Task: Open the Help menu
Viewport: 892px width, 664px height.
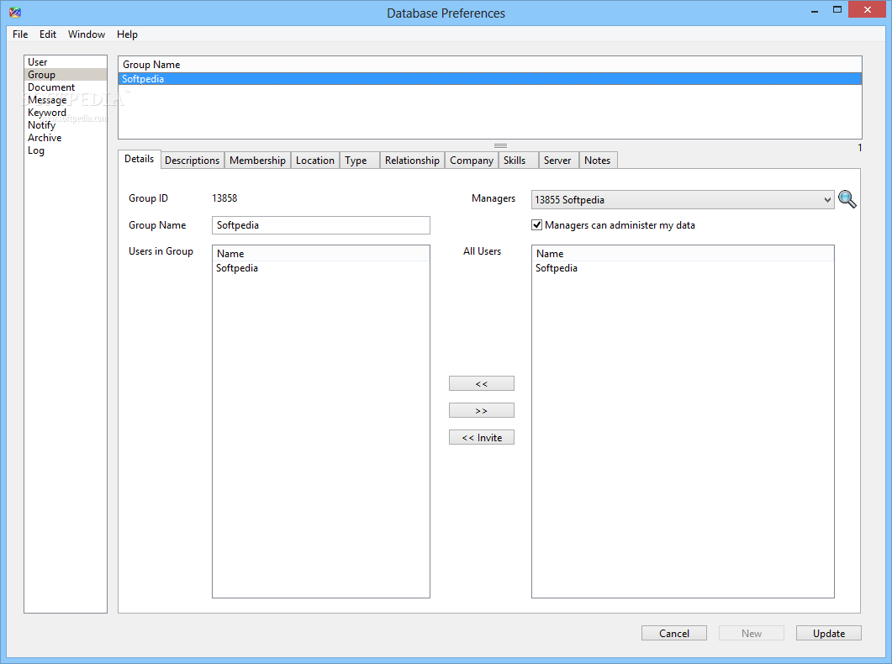Action: [x=128, y=34]
